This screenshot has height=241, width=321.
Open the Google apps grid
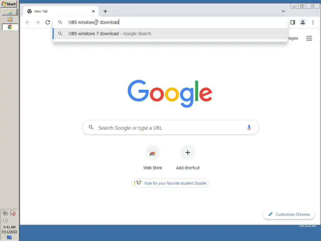pyautogui.click(x=309, y=38)
